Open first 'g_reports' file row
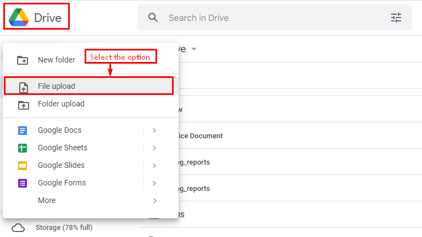 point(300,162)
